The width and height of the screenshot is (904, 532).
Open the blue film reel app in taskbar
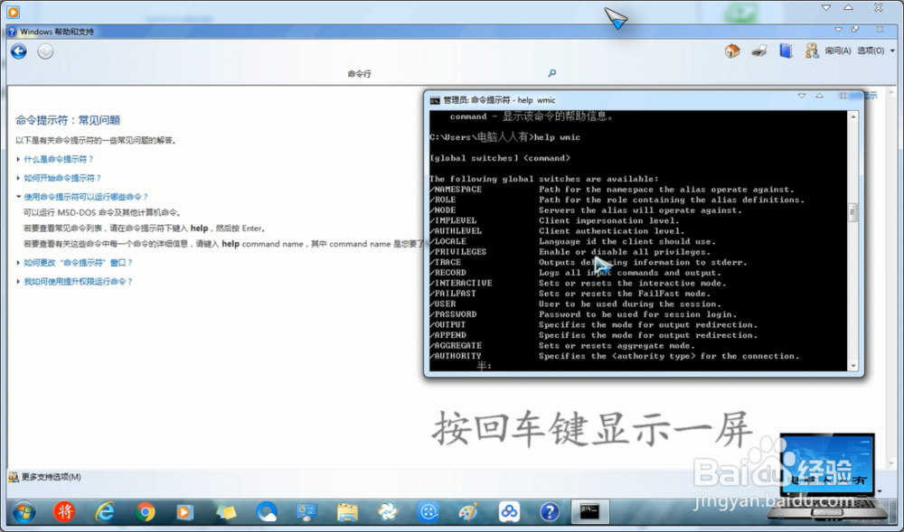pyautogui.click(x=428, y=511)
